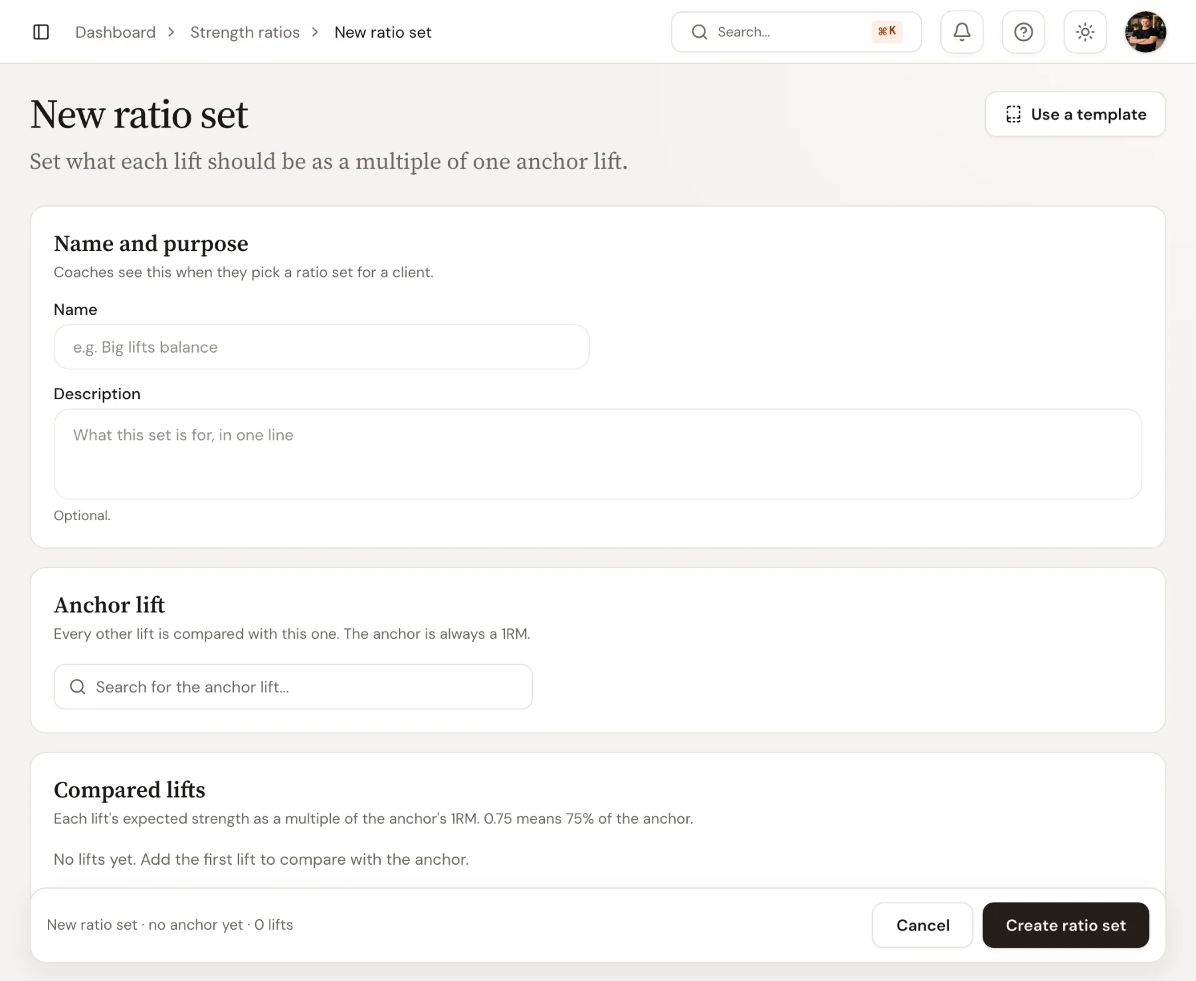Click the ⌘K shortcut badge
Viewport: 1196px width, 981px height.
pyautogui.click(x=887, y=31)
